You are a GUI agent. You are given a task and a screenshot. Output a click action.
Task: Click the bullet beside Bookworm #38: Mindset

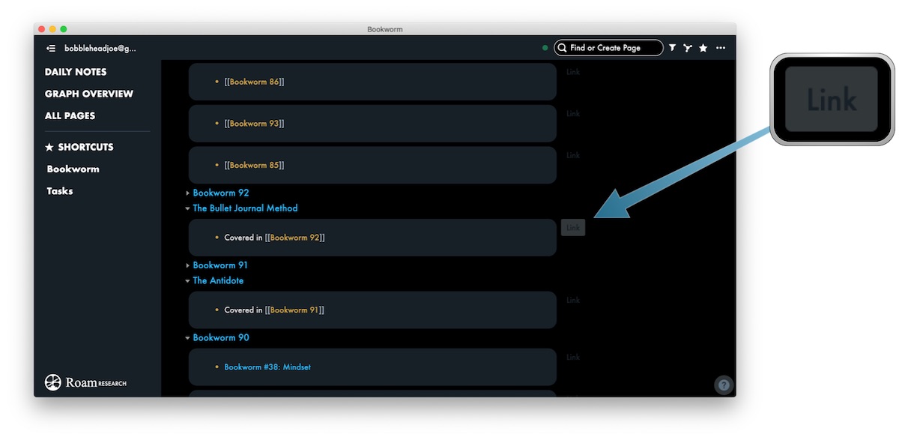(x=217, y=367)
